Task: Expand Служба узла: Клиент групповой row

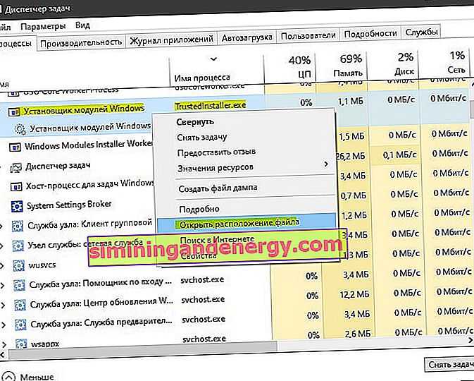Action: pos(1,226)
